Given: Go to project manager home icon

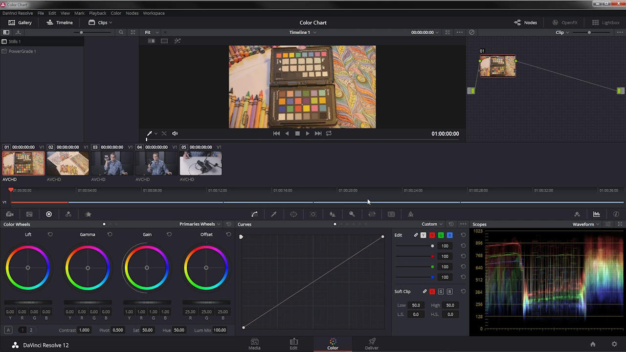Looking at the screenshot, I should click(x=593, y=345).
